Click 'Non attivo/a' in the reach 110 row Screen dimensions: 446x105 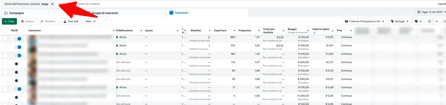pos(123,62)
